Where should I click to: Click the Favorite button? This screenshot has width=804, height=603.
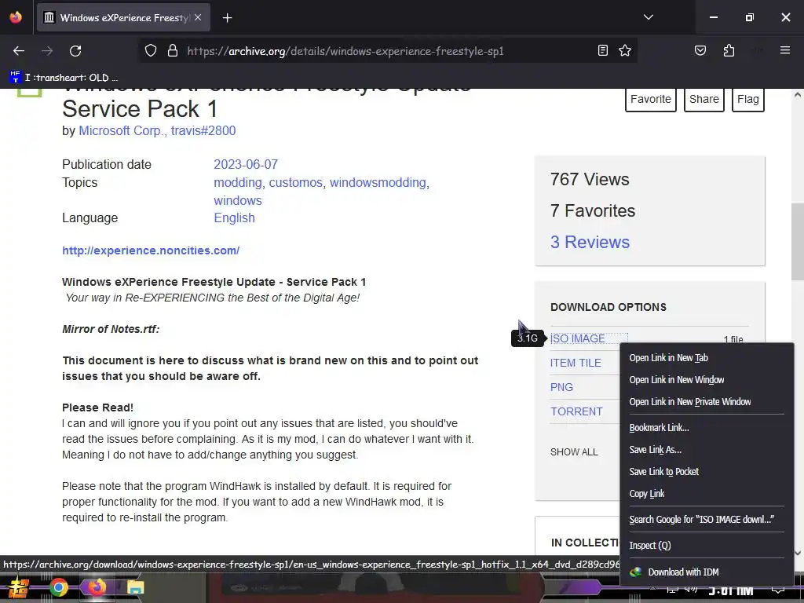[651, 99]
